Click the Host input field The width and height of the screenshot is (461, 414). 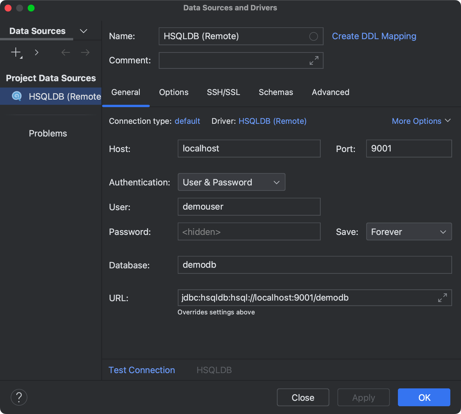(x=249, y=149)
